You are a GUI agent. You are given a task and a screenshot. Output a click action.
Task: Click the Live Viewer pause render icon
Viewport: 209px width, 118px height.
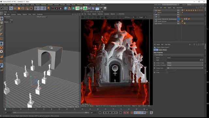click(91, 17)
